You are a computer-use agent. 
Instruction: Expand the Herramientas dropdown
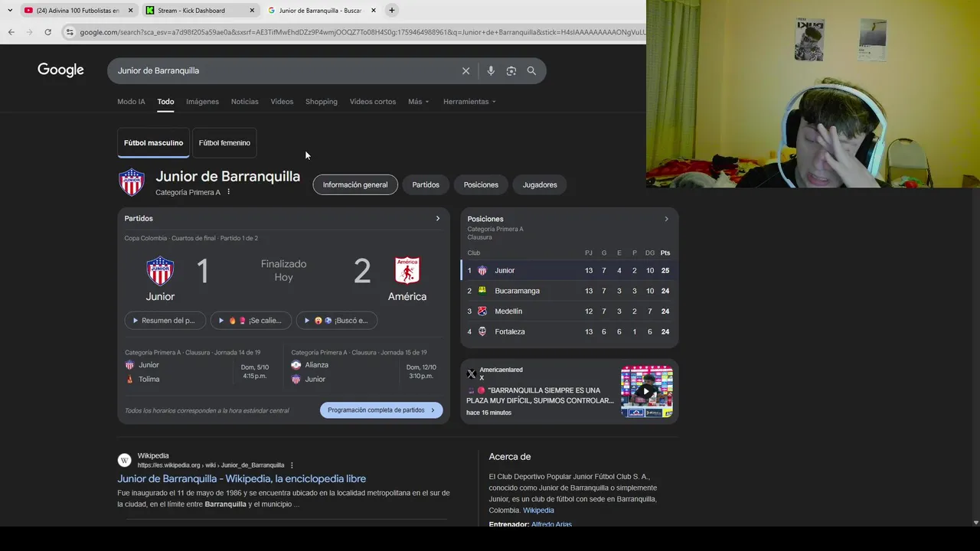(x=469, y=102)
